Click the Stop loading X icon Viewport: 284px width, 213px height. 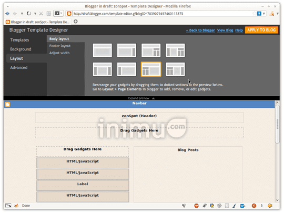pyautogui.click(x=41, y=13)
